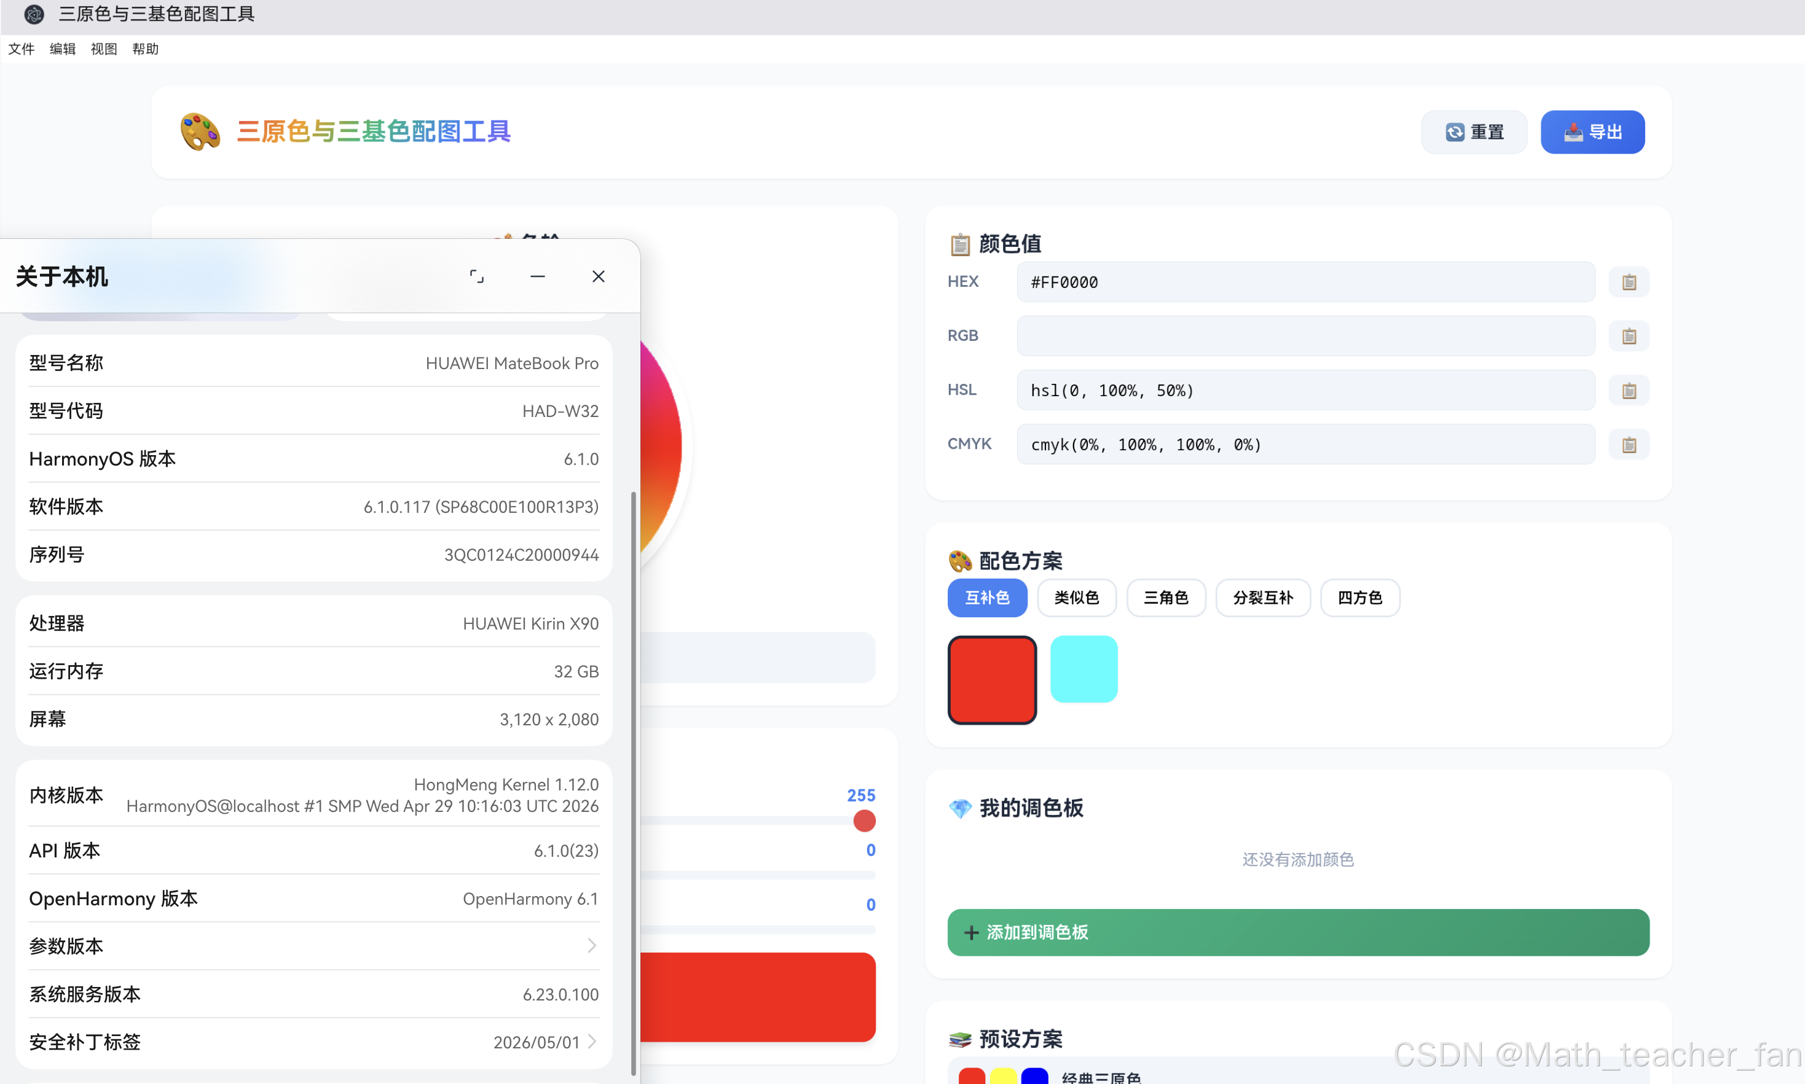Copy the CMYK color value
1805x1084 pixels.
(1629, 445)
